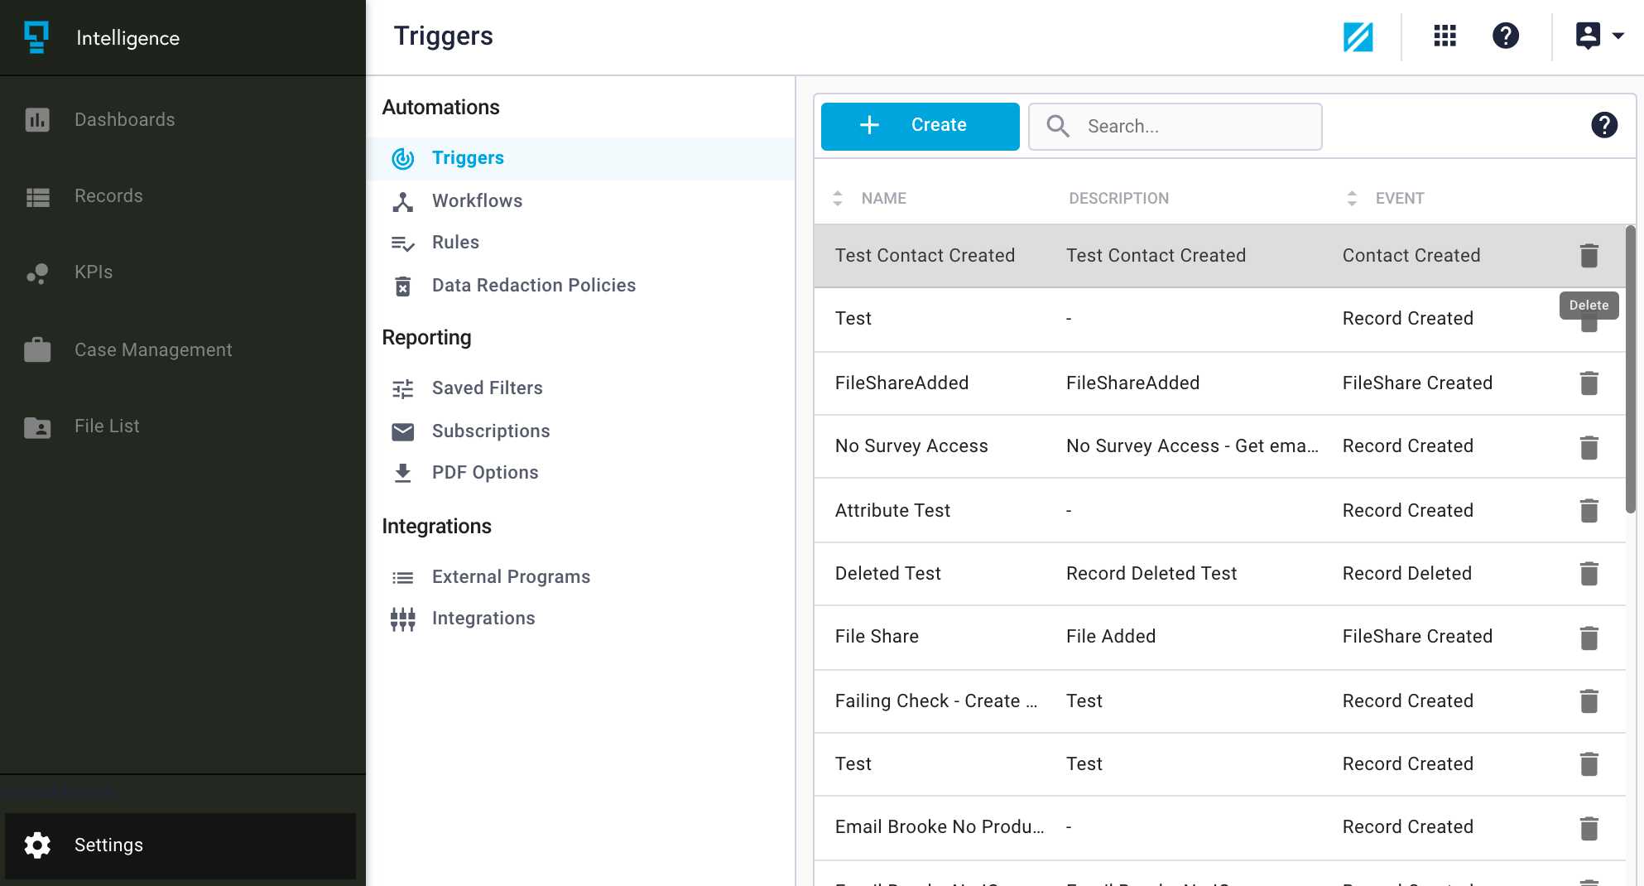Open the triggers panel help icon
The image size is (1644, 886).
tap(1603, 125)
